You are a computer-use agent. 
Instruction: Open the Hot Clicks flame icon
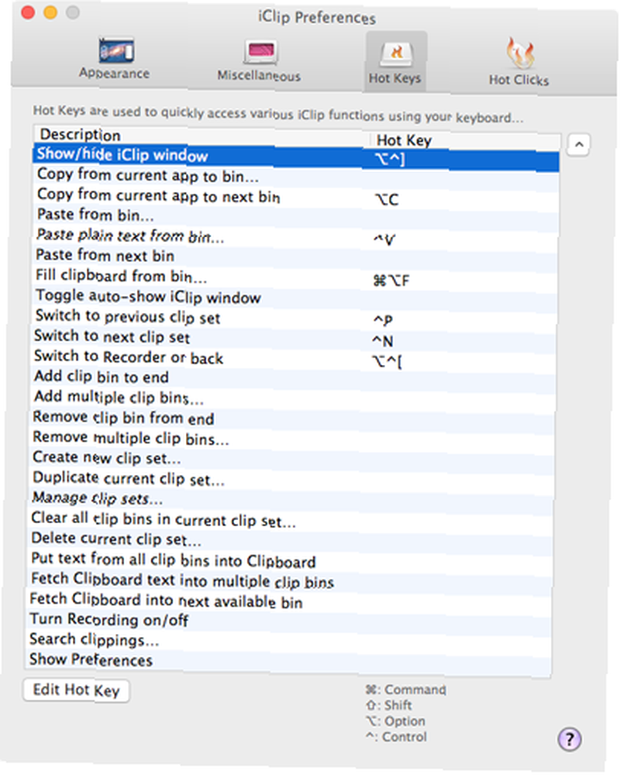tap(520, 53)
